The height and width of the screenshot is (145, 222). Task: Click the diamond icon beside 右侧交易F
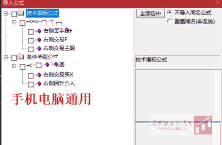[39, 40]
